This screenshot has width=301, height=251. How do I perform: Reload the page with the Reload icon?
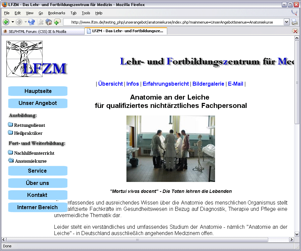pos(32,22)
